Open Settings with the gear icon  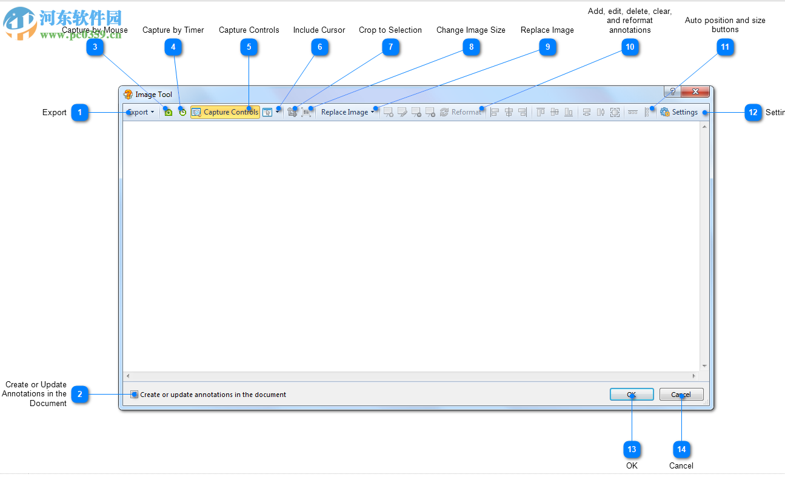pyautogui.click(x=679, y=112)
